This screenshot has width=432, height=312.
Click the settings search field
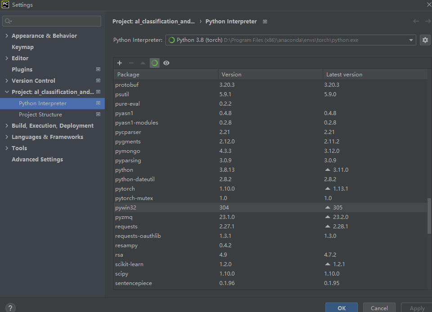(x=51, y=21)
